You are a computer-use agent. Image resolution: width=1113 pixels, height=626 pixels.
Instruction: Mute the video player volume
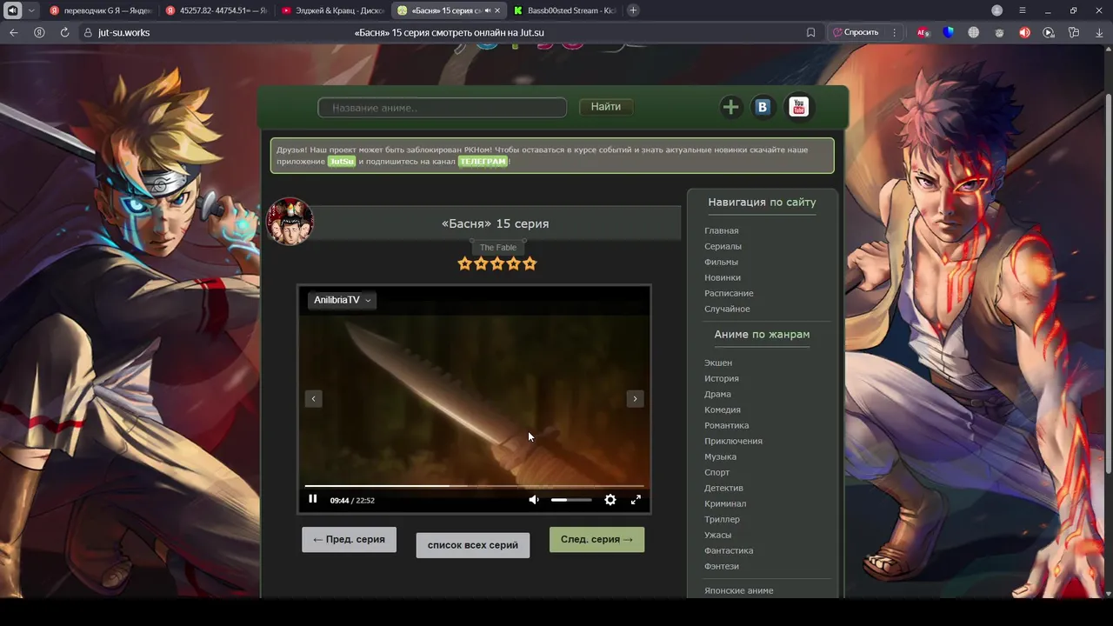(x=534, y=500)
